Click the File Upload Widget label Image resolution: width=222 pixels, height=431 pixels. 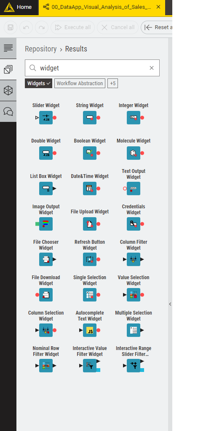(90, 212)
